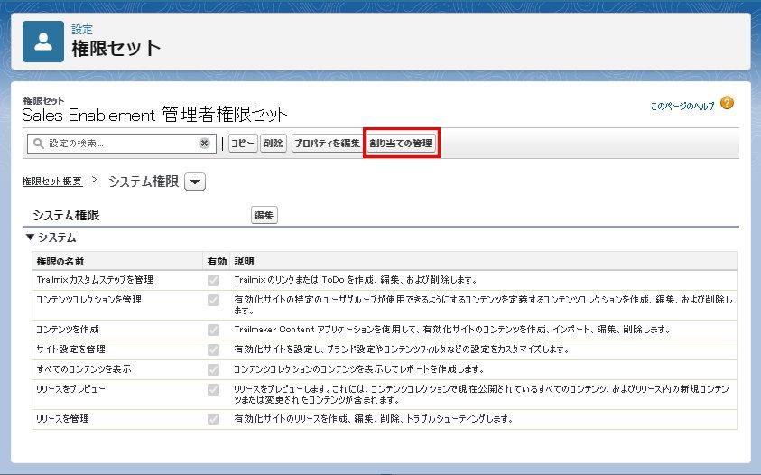The width and height of the screenshot is (761, 475).
Task: Click the 削除 button
Action: point(274,144)
